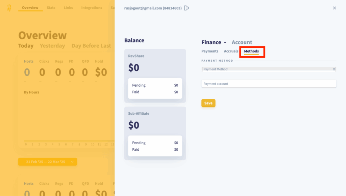Open the Account section heading
This screenshot has width=346, height=196.
(242, 42)
